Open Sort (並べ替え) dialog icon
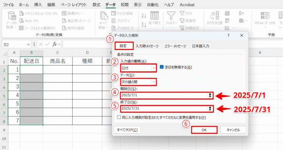The width and height of the screenshot is (283, 150). pos(155,16)
